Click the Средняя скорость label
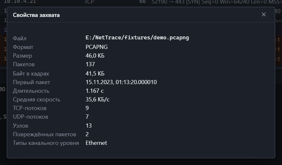The image size is (282, 165). coord(36,99)
